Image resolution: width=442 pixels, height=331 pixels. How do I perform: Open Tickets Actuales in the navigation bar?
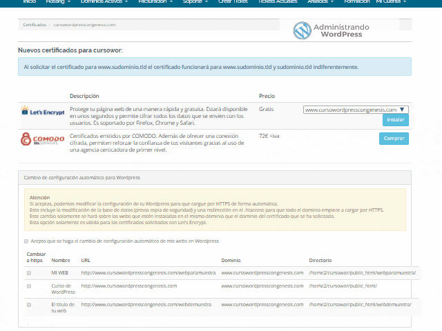point(278,1)
